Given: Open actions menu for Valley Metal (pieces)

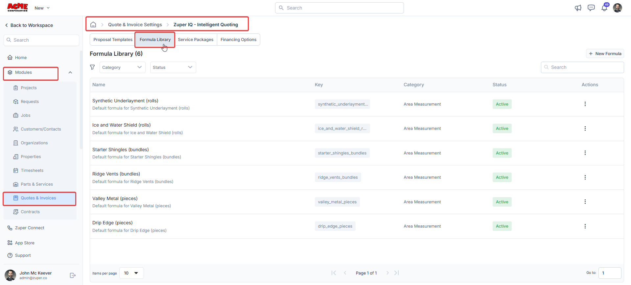Looking at the screenshot, I should coord(585,202).
